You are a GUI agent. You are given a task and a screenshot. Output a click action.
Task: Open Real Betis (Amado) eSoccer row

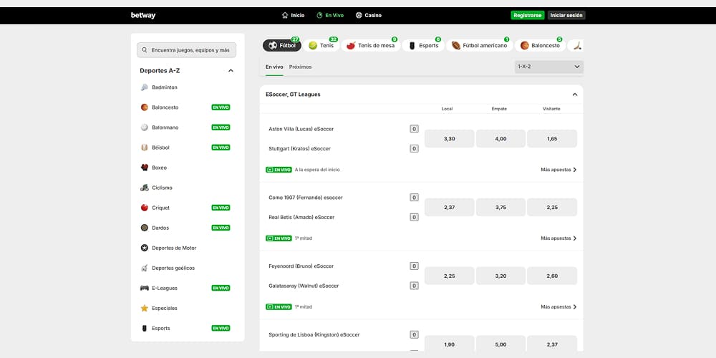[x=301, y=218]
